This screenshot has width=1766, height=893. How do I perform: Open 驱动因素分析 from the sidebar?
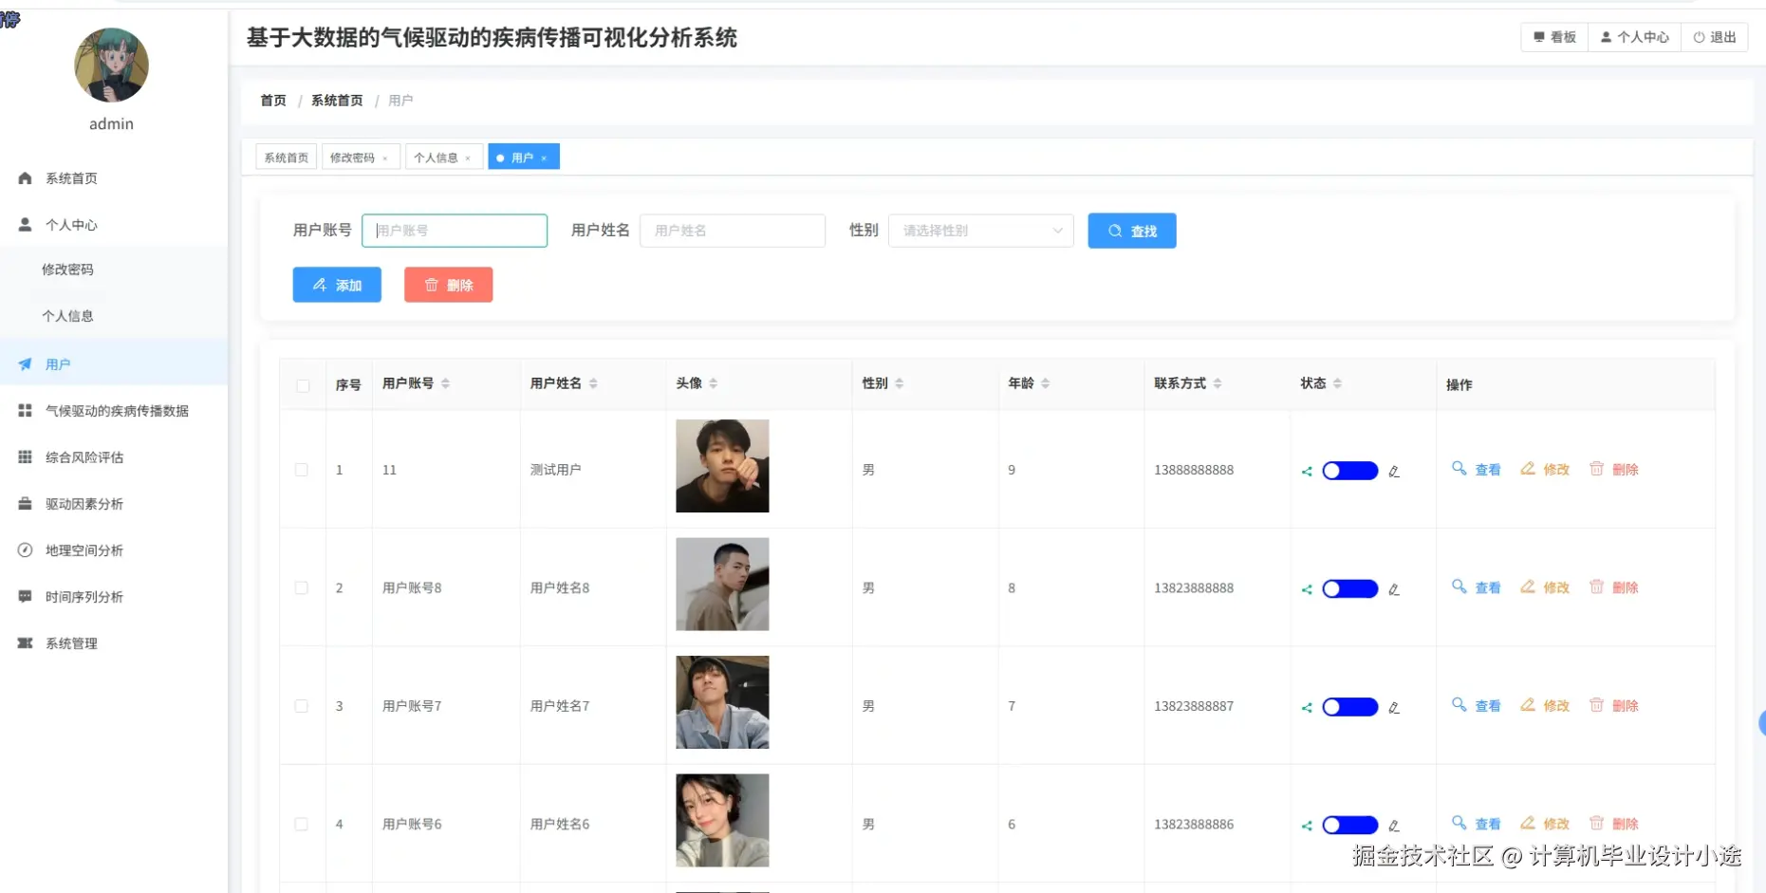(84, 503)
